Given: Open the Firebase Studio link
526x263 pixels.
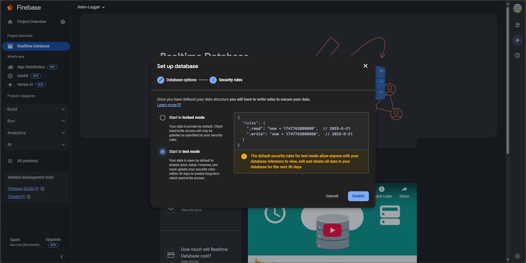Looking at the screenshot, I should point(23,189).
